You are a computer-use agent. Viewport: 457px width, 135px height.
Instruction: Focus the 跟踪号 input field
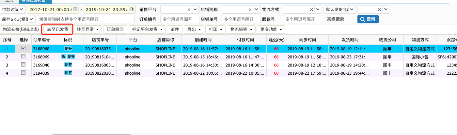coord(303,19)
